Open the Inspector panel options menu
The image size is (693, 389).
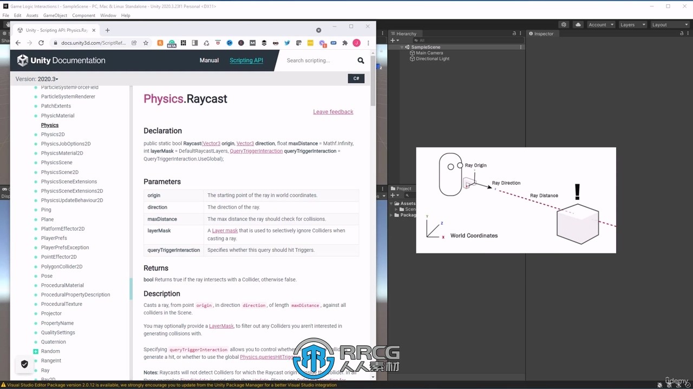point(689,33)
